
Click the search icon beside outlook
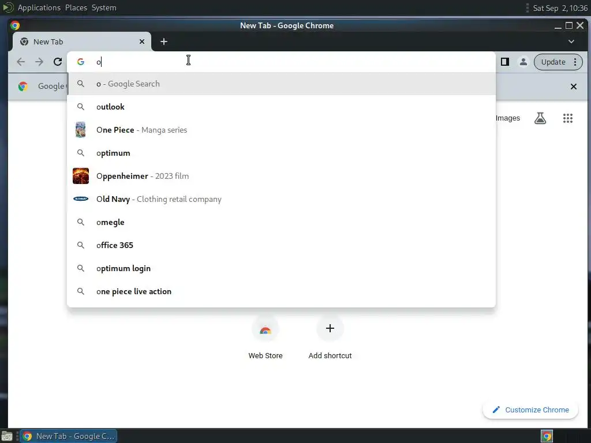(x=81, y=107)
